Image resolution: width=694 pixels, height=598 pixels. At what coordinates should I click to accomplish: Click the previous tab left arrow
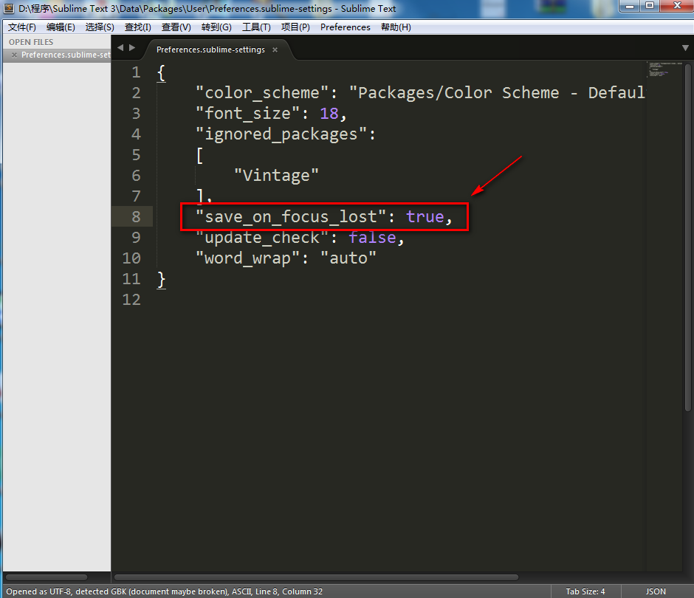(121, 48)
